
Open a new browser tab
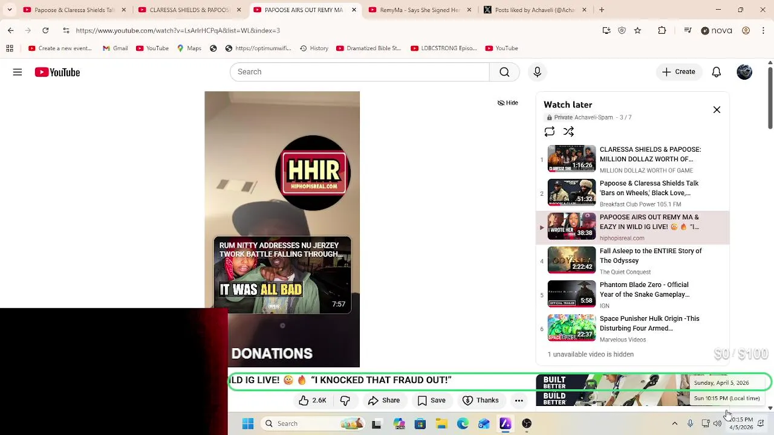[x=602, y=10]
